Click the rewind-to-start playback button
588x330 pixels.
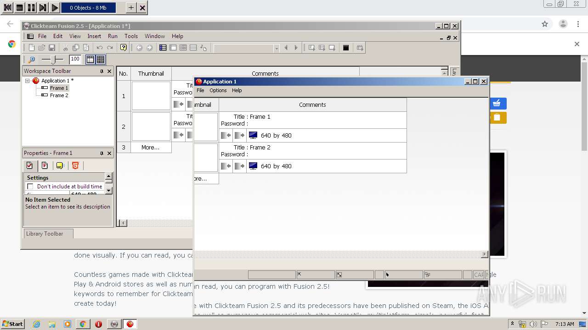pyautogui.click(x=8, y=7)
